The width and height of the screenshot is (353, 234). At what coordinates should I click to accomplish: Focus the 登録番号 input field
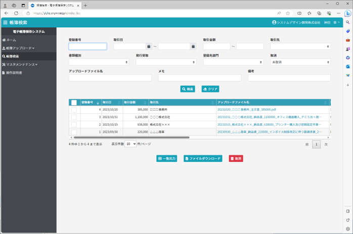click(88, 46)
